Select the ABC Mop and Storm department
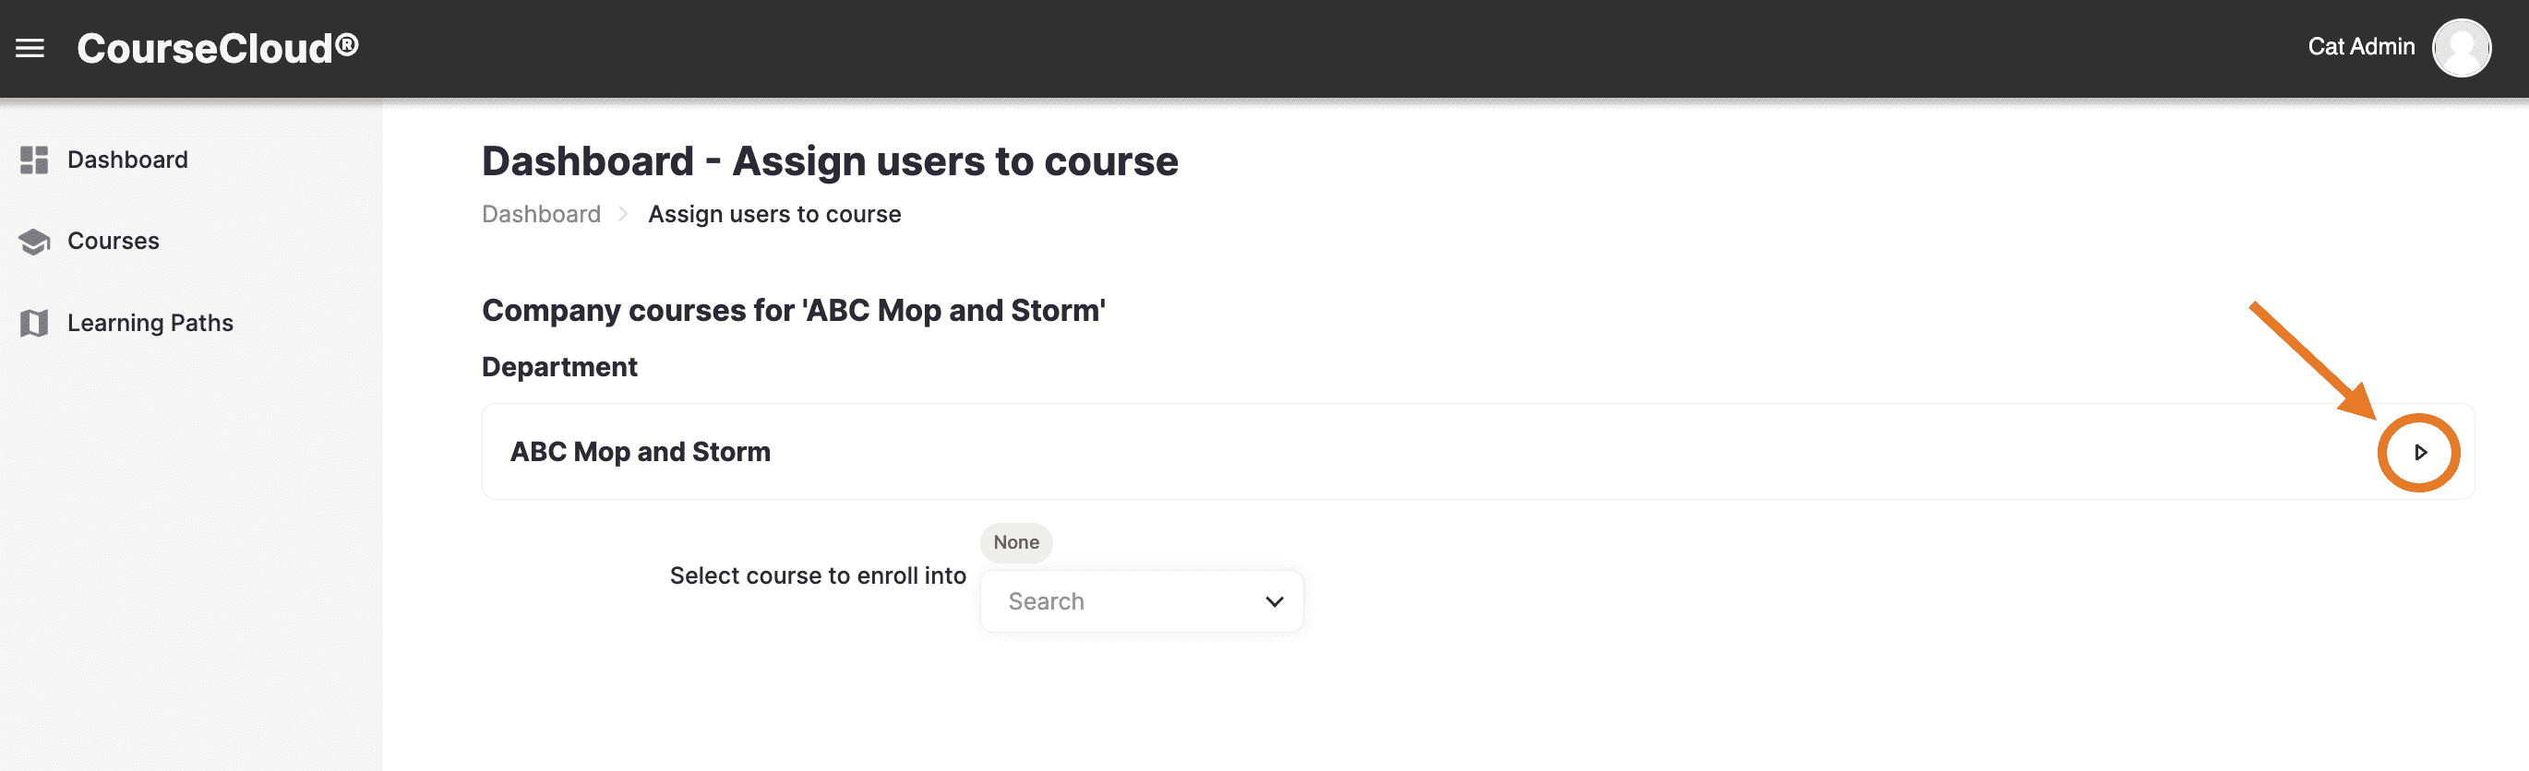 [x=1478, y=451]
